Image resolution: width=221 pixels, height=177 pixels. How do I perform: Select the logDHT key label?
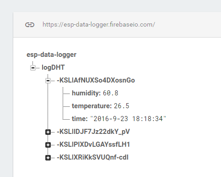pyautogui.click(x=53, y=67)
